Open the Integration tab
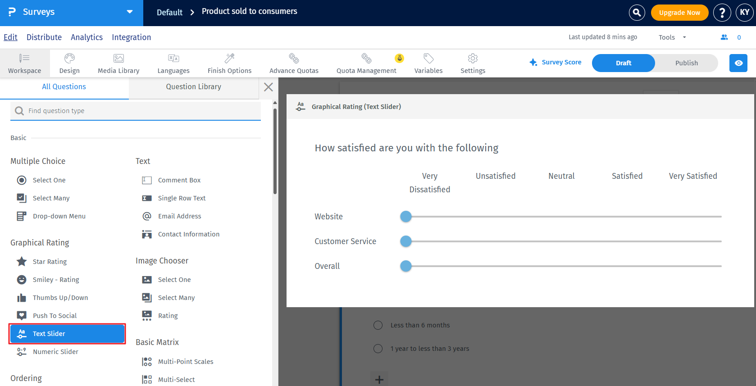This screenshot has width=756, height=386. pyautogui.click(x=132, y=37)
